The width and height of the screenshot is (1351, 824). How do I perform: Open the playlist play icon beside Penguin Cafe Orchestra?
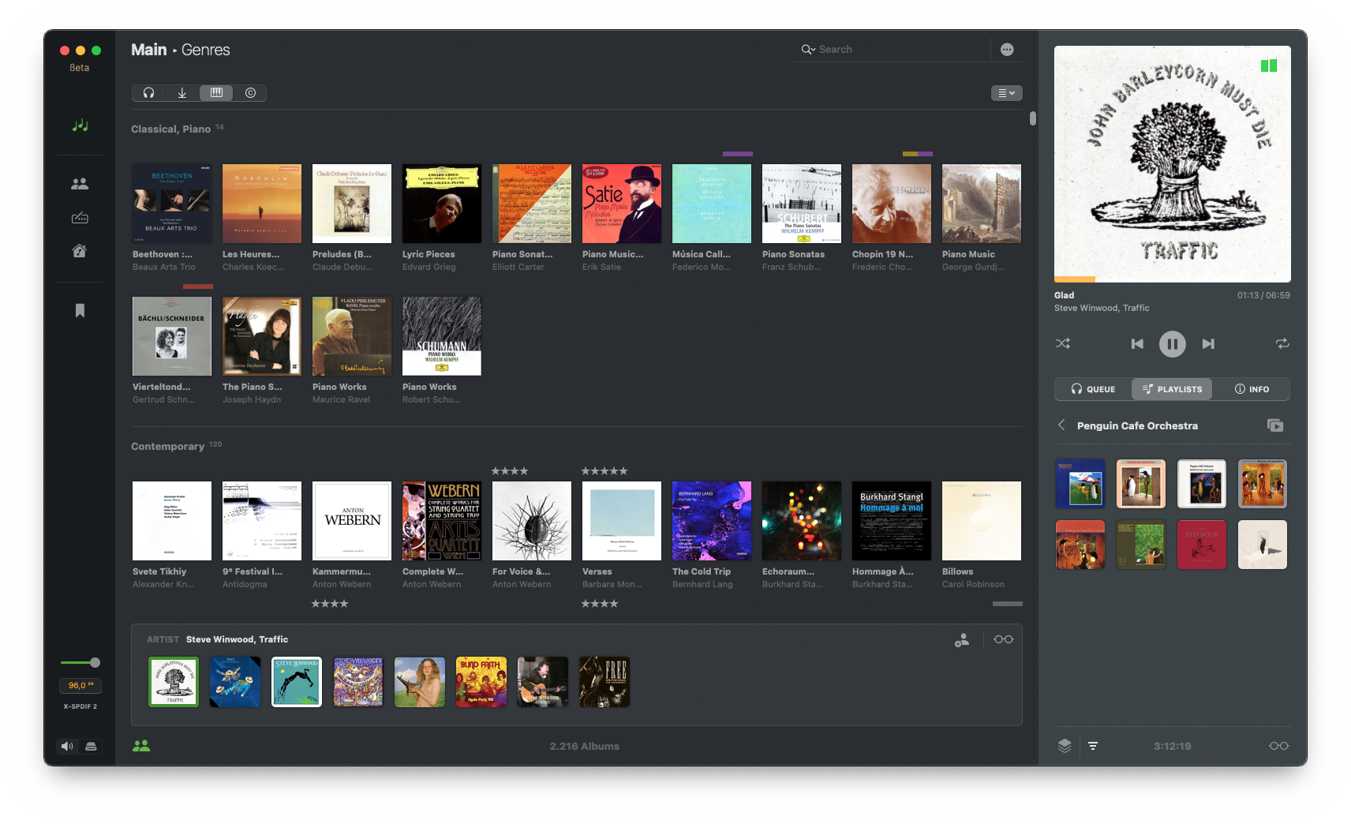pos(1275,425)
